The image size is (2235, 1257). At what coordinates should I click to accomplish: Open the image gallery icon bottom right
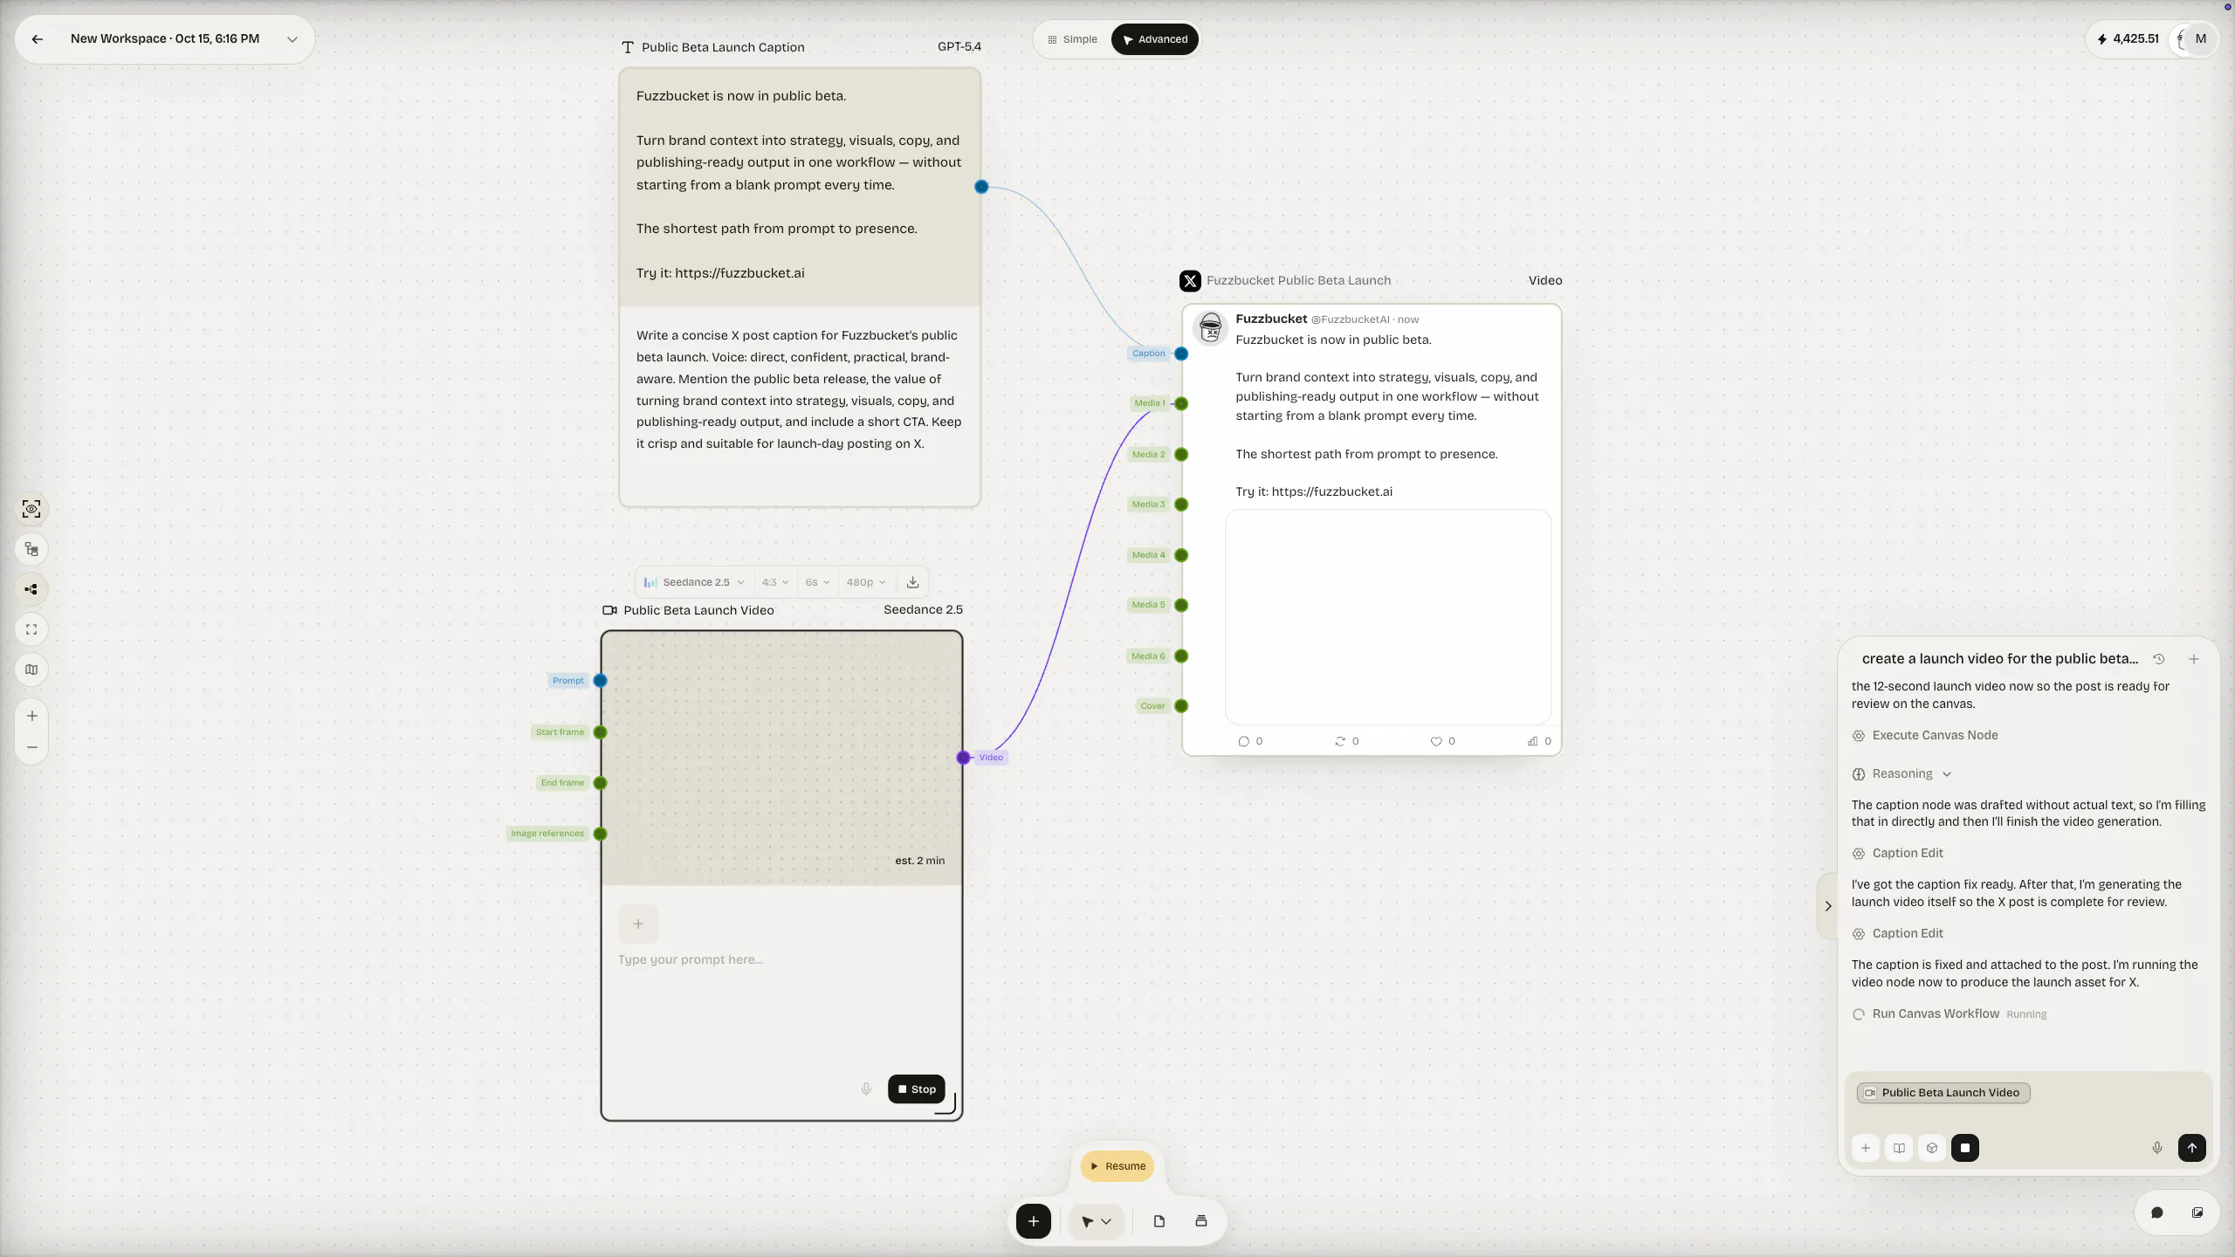point(2197,1212)
